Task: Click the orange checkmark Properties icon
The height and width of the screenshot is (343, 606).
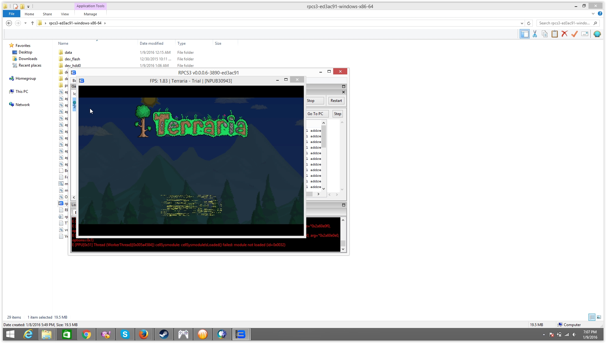Action: coord(574,34)
